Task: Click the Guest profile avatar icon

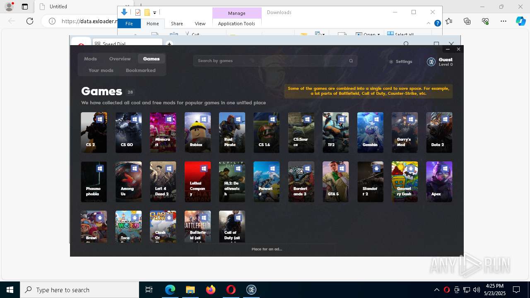Action: click(x=431, y=62)
